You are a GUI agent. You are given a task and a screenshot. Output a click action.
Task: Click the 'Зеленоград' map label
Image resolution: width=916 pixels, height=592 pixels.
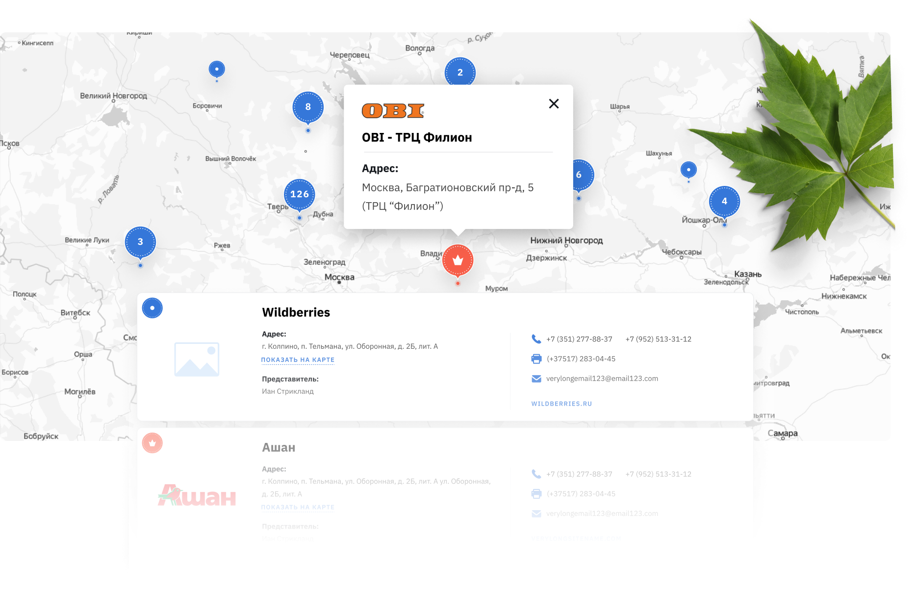325,262
